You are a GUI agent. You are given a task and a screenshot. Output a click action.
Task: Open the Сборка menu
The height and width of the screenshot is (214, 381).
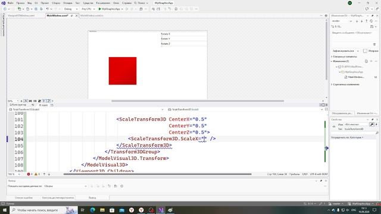pos(56,3)
